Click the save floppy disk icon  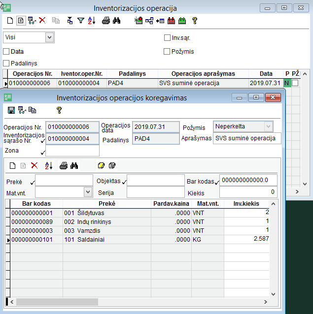[x=11, y=110]
